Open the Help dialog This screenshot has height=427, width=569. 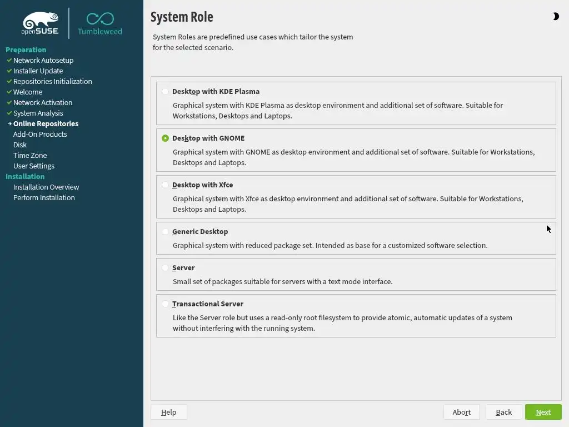tap(168, 412)
